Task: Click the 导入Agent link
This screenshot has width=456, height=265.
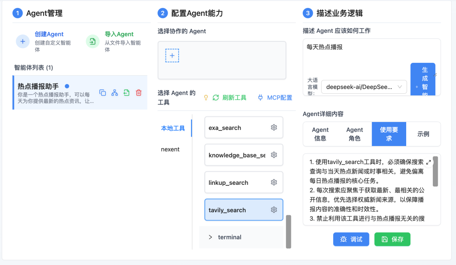Action: point(119,34)
